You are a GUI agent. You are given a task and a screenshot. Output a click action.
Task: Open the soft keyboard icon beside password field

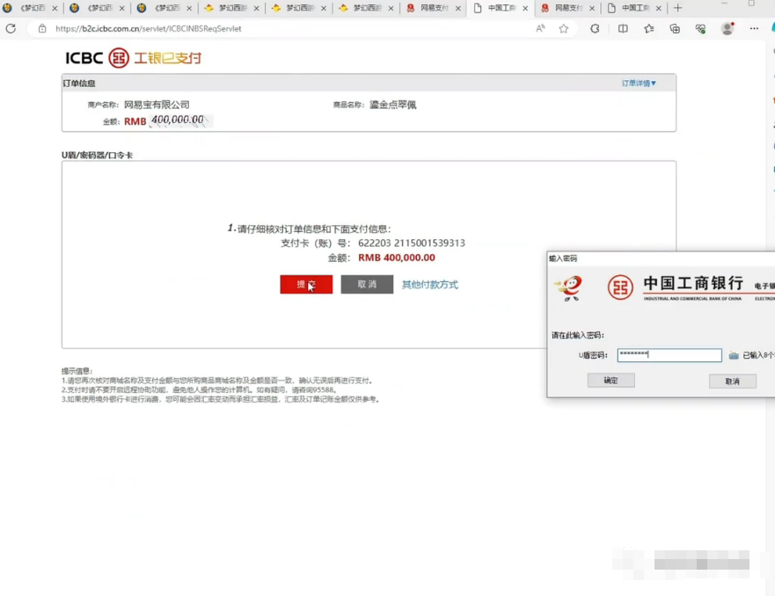coord(734,356)
